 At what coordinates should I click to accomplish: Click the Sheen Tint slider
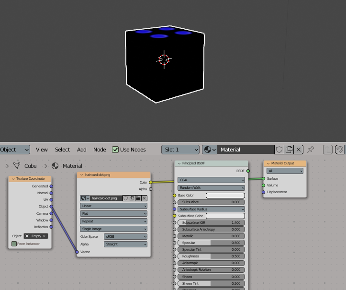[x=211, y=283]
